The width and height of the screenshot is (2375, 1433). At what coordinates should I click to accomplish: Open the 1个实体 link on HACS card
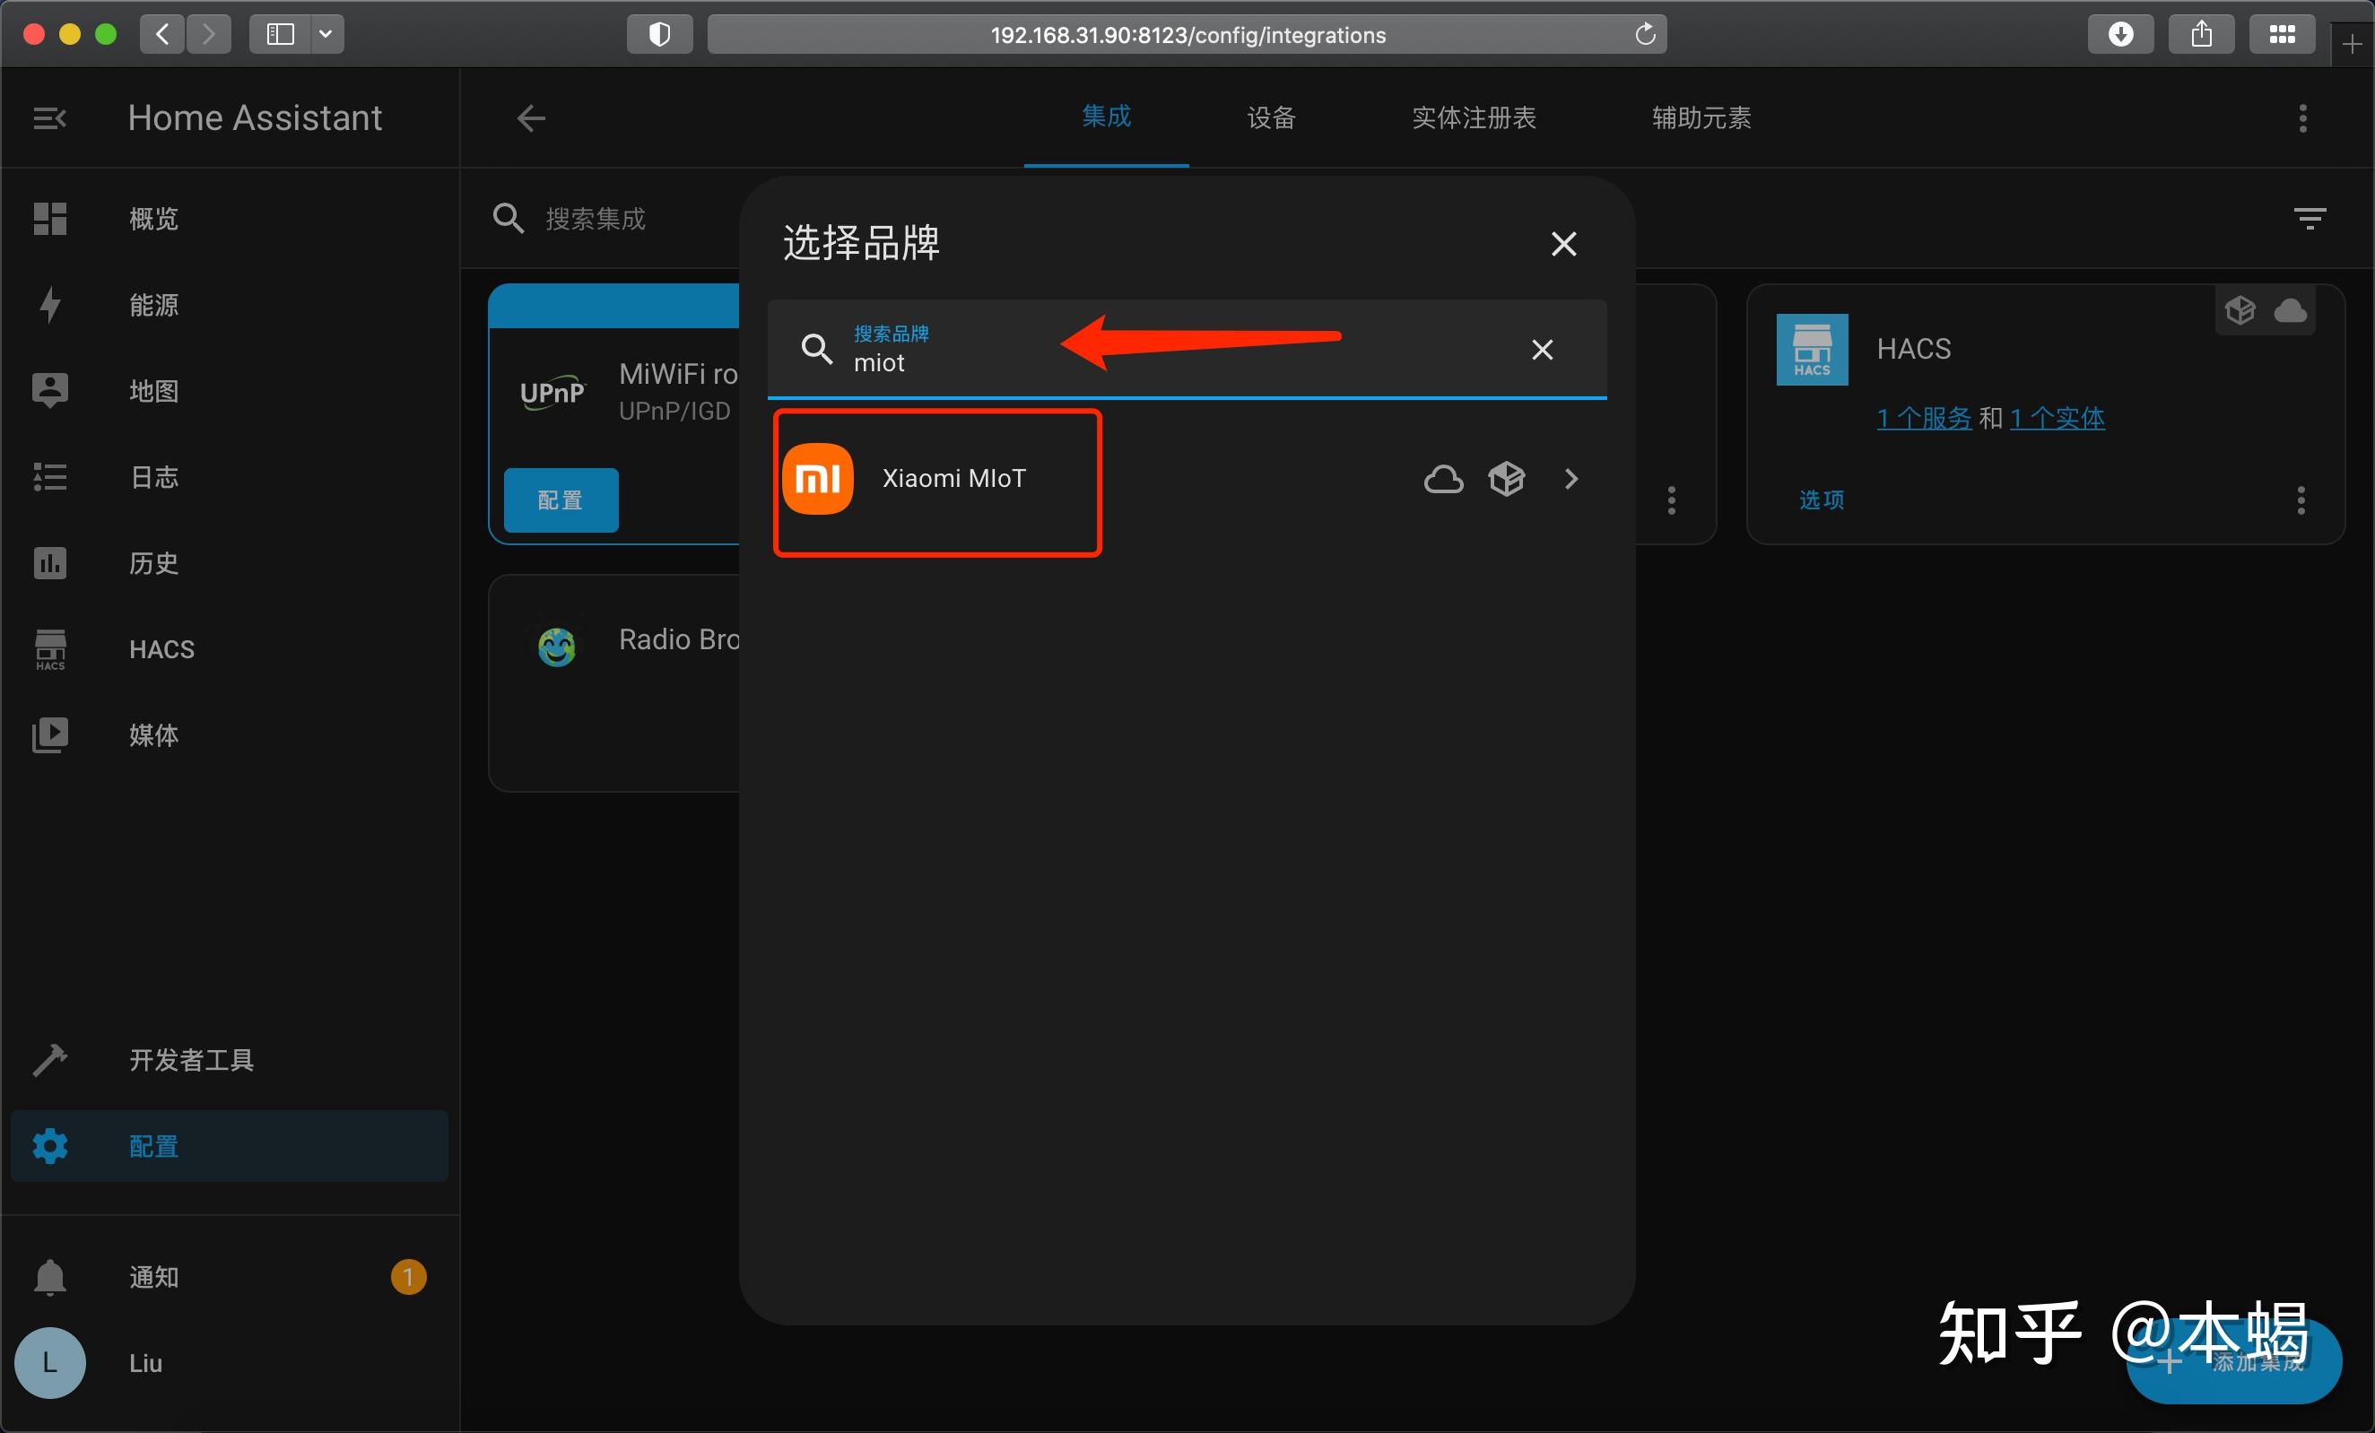coord(2057,417)
